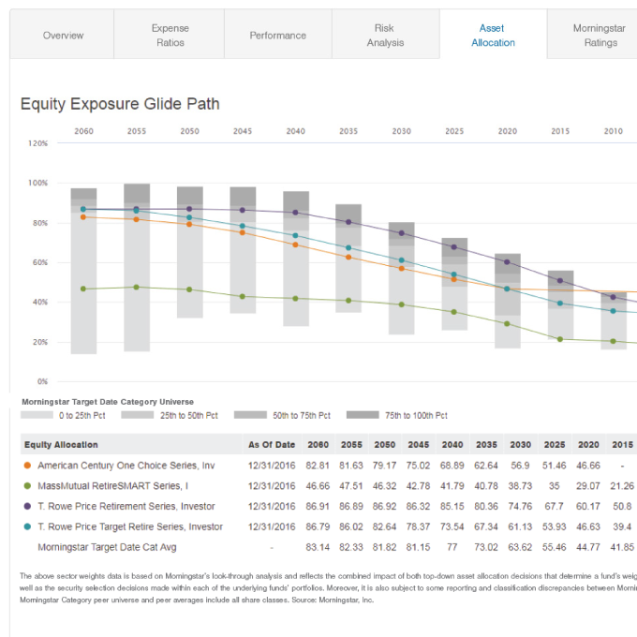Click the teal T. Rowe Target Retire dot
The image size is (637, 637).
click(x=27, y=526)
